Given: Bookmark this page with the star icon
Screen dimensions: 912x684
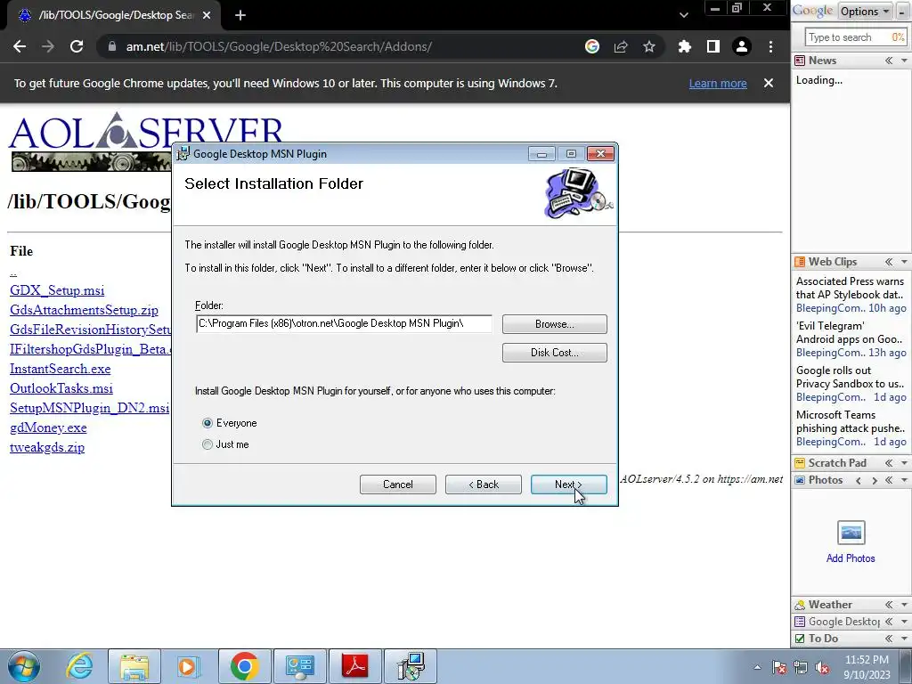Looking at the screenshot, I should pos(649,46).
